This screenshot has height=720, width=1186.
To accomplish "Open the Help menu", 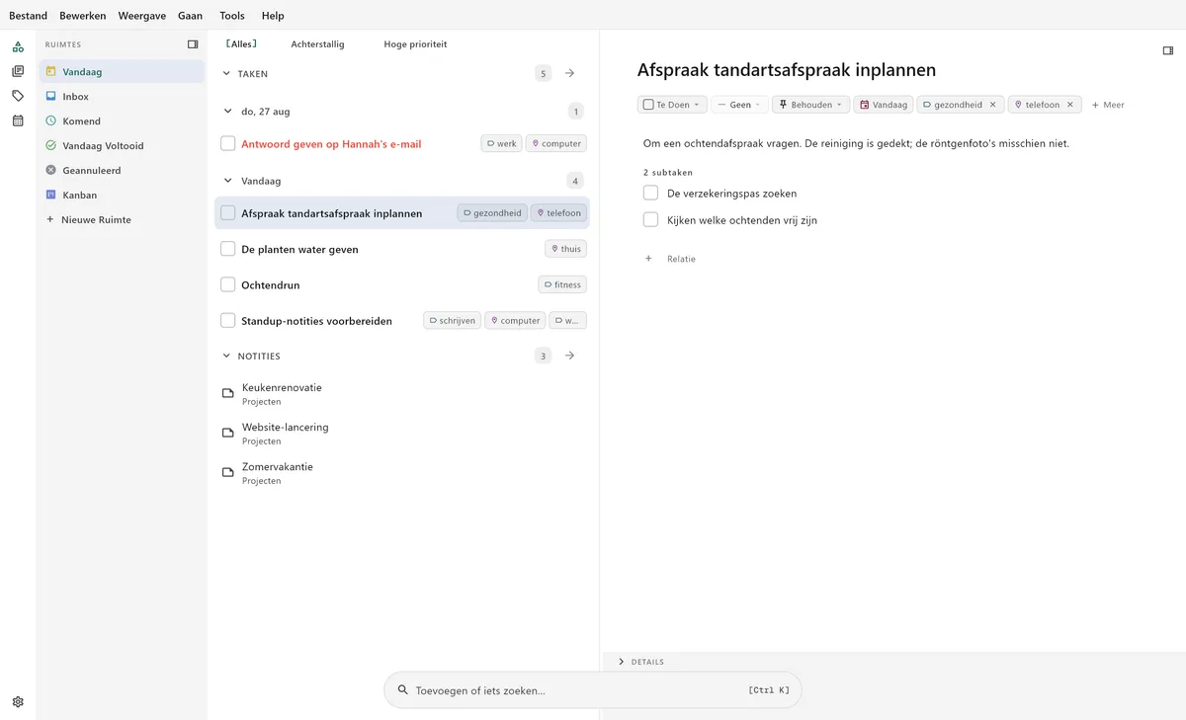I will tap(273, 16).
